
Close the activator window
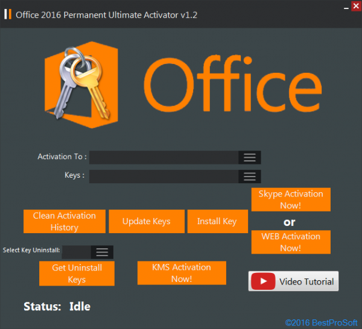(356, 6)
